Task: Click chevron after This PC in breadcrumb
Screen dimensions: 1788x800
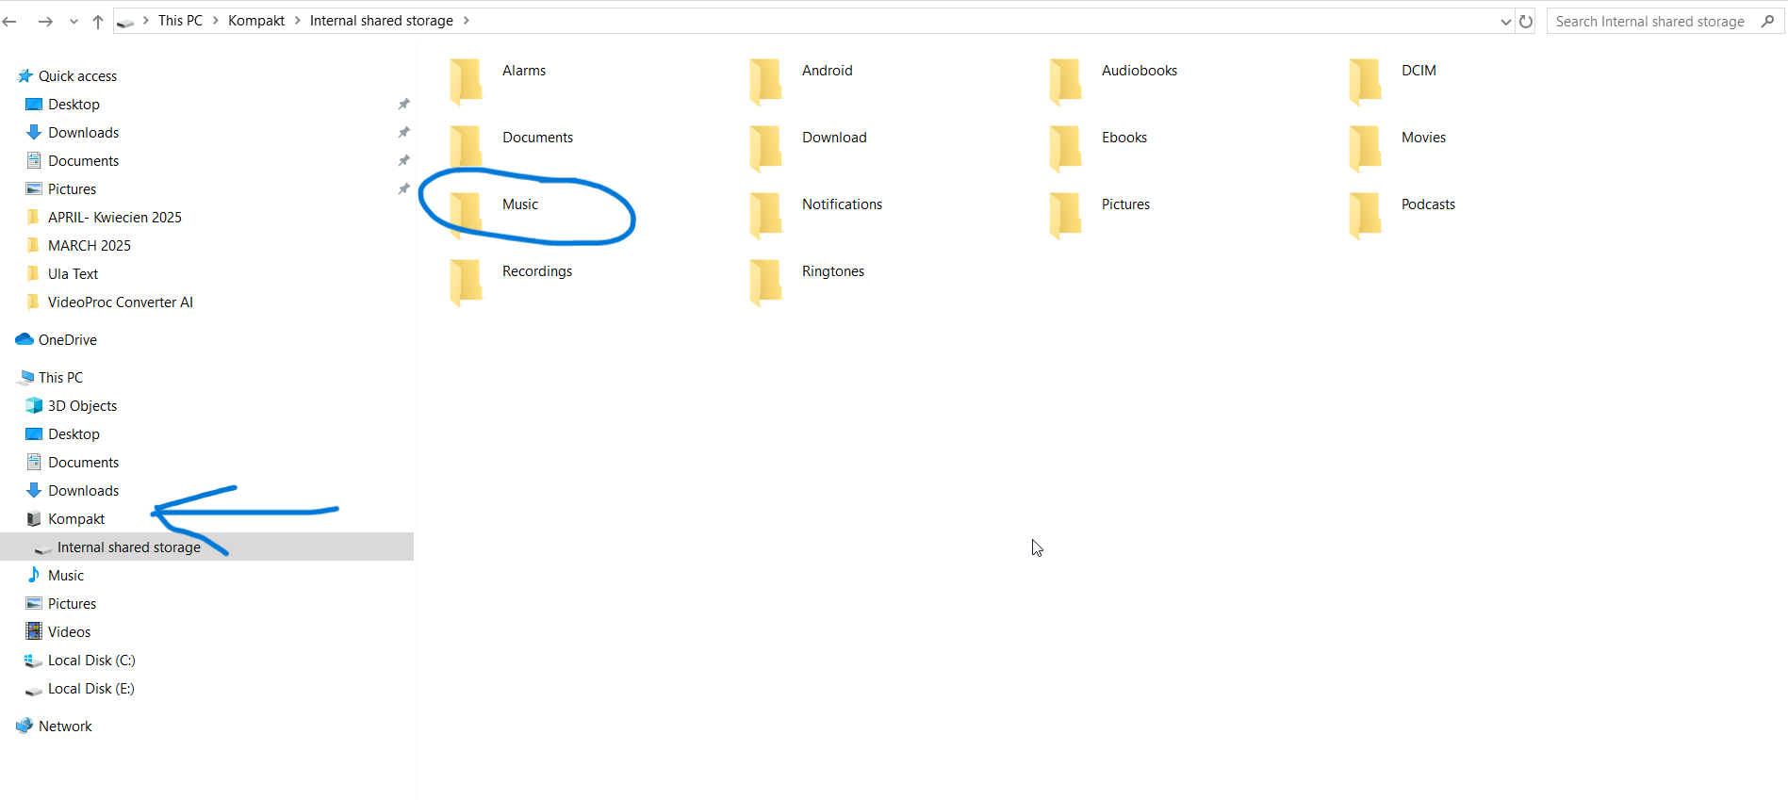Action: tap(215, 21)
